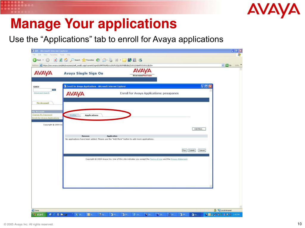Switch to the 'En...' taskbar window button
Screen dimensions: 305x228
(195, 215)
